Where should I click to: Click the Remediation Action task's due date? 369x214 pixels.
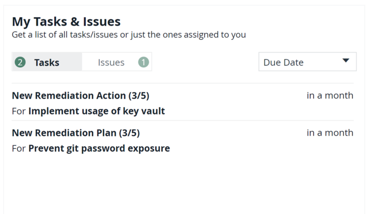click(x=330, y=95)
